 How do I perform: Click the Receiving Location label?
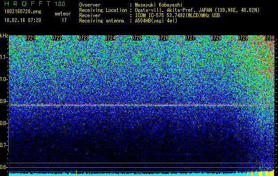click(x=103, y=10)
